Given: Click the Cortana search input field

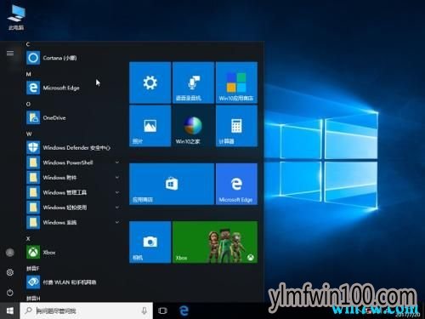Looking at the screenshot, I should point(87,310).
